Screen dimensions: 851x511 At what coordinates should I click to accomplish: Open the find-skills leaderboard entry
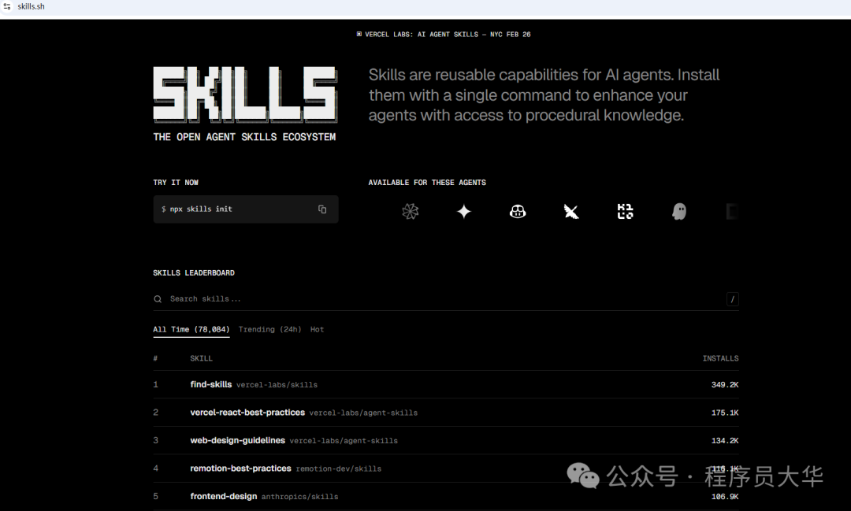210,384
